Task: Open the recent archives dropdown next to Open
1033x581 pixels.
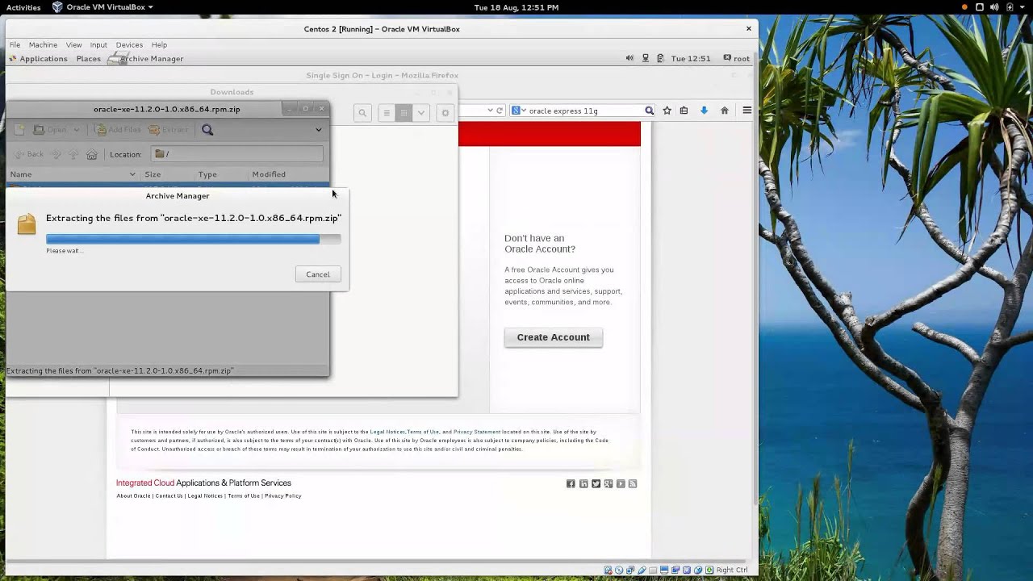Action: pos(77,130)
